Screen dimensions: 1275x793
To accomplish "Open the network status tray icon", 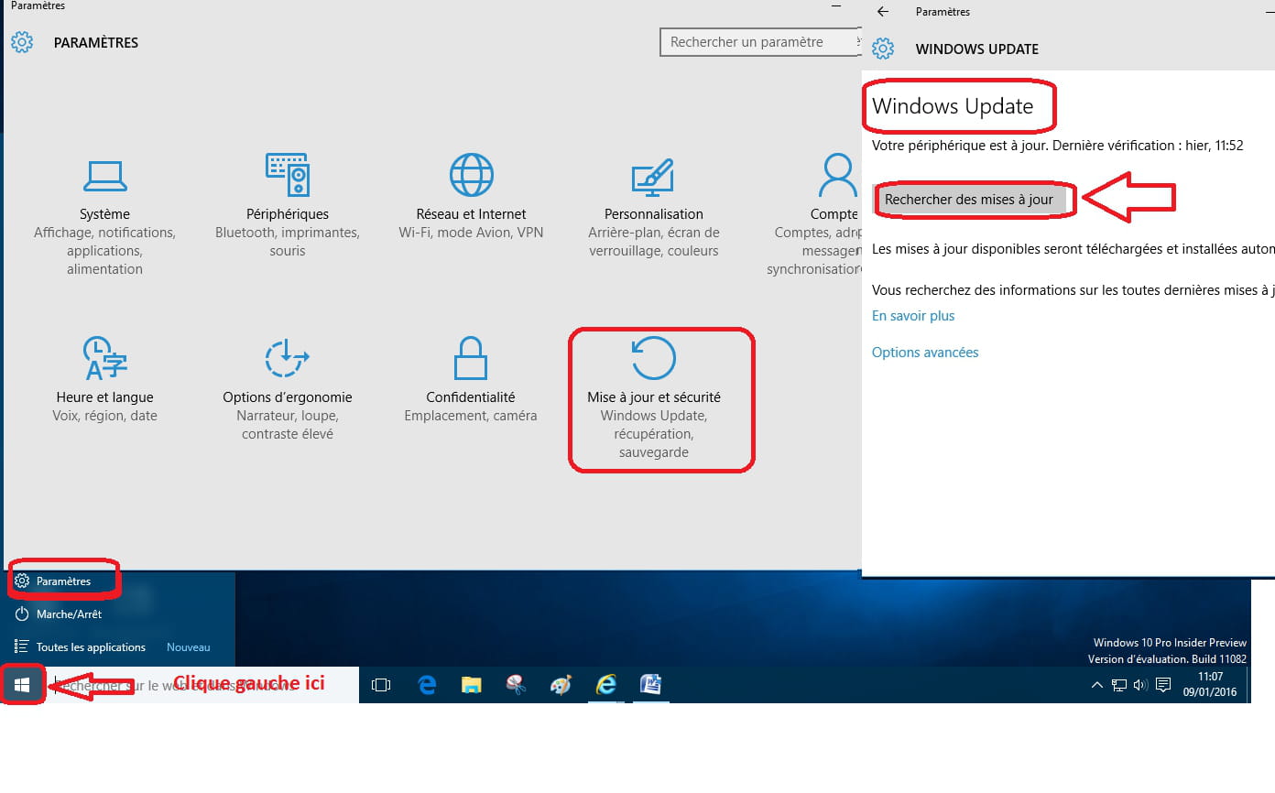I will click(1119, 685).
